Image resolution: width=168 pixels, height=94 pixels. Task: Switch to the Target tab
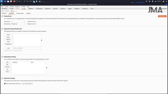(12, 9)
